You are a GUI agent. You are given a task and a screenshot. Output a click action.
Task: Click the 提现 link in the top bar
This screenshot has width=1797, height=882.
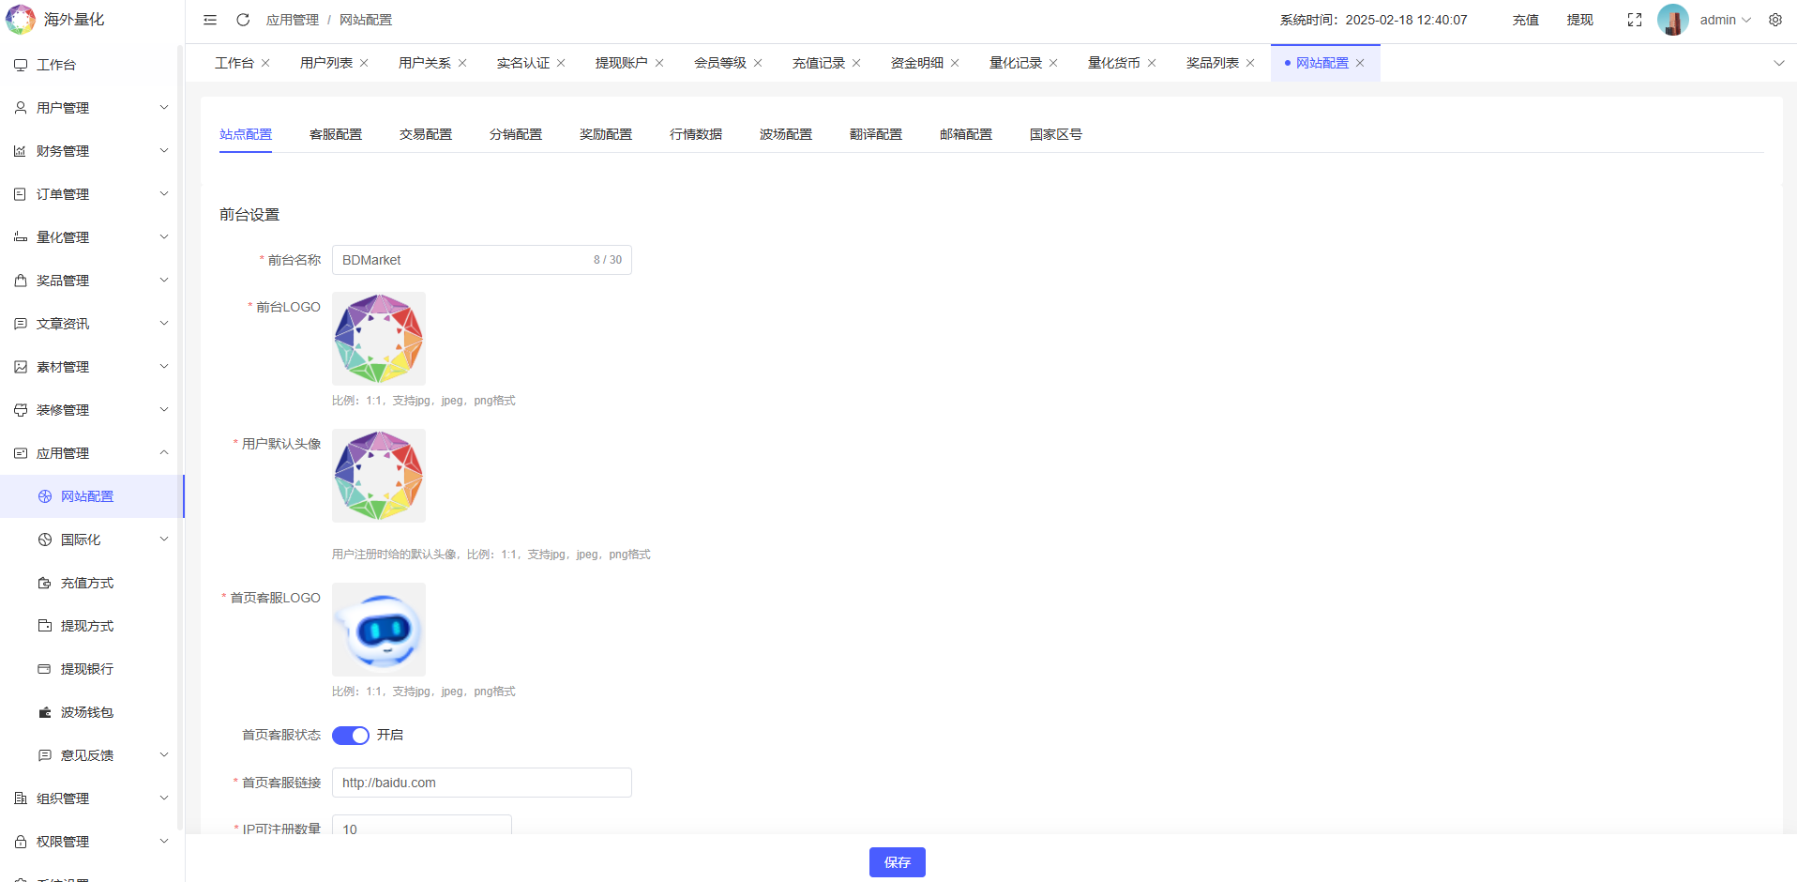[x=1578, y=19]
